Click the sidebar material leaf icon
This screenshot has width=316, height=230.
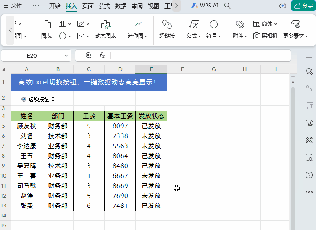(x=309, y=123)
